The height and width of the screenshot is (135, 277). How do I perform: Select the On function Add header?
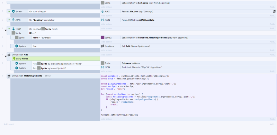(53, 55)
